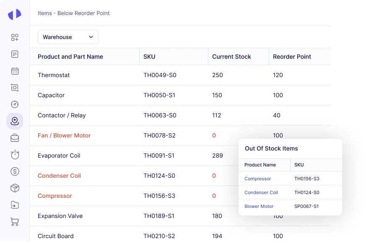This screenshot has width=369, height=244.
Task: Click the scan capture sidebar icon
Action: (x=15, y=88)
